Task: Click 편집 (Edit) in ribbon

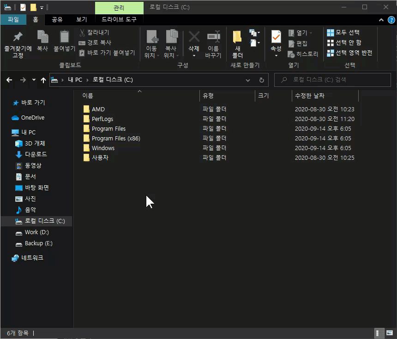Action: point(298,43)
